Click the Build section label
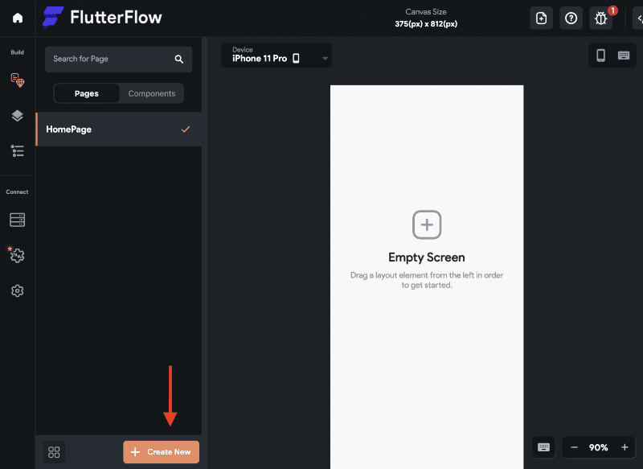The height and width of the screenshot is (469, 643). [x=17, y=52]
